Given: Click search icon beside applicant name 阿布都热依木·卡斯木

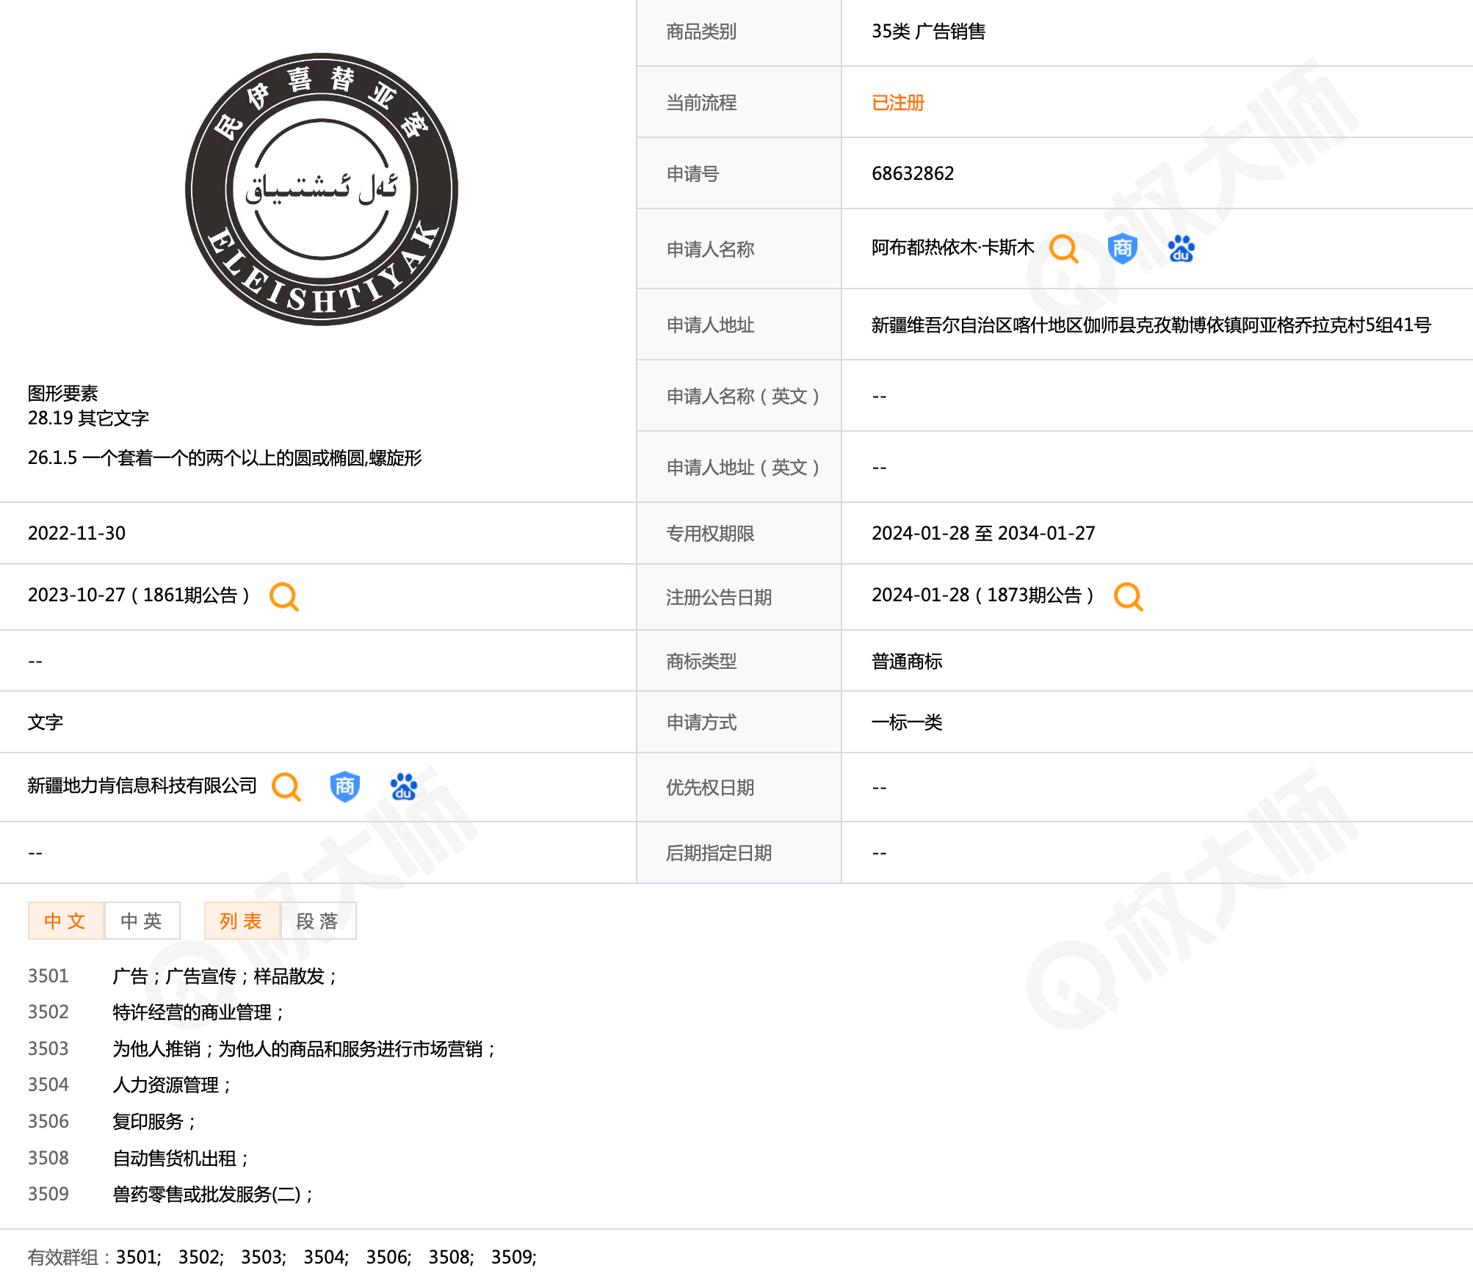Looking at the screenshot, I should (1063, 249).
